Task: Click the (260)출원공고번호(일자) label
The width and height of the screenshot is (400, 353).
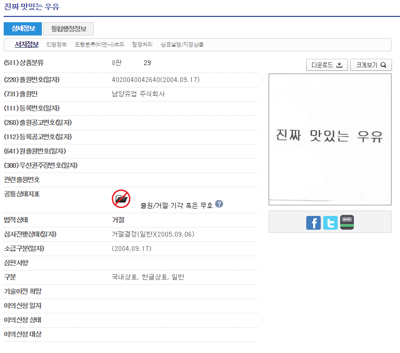Action: pyautogui.click(x=38, y=123)
